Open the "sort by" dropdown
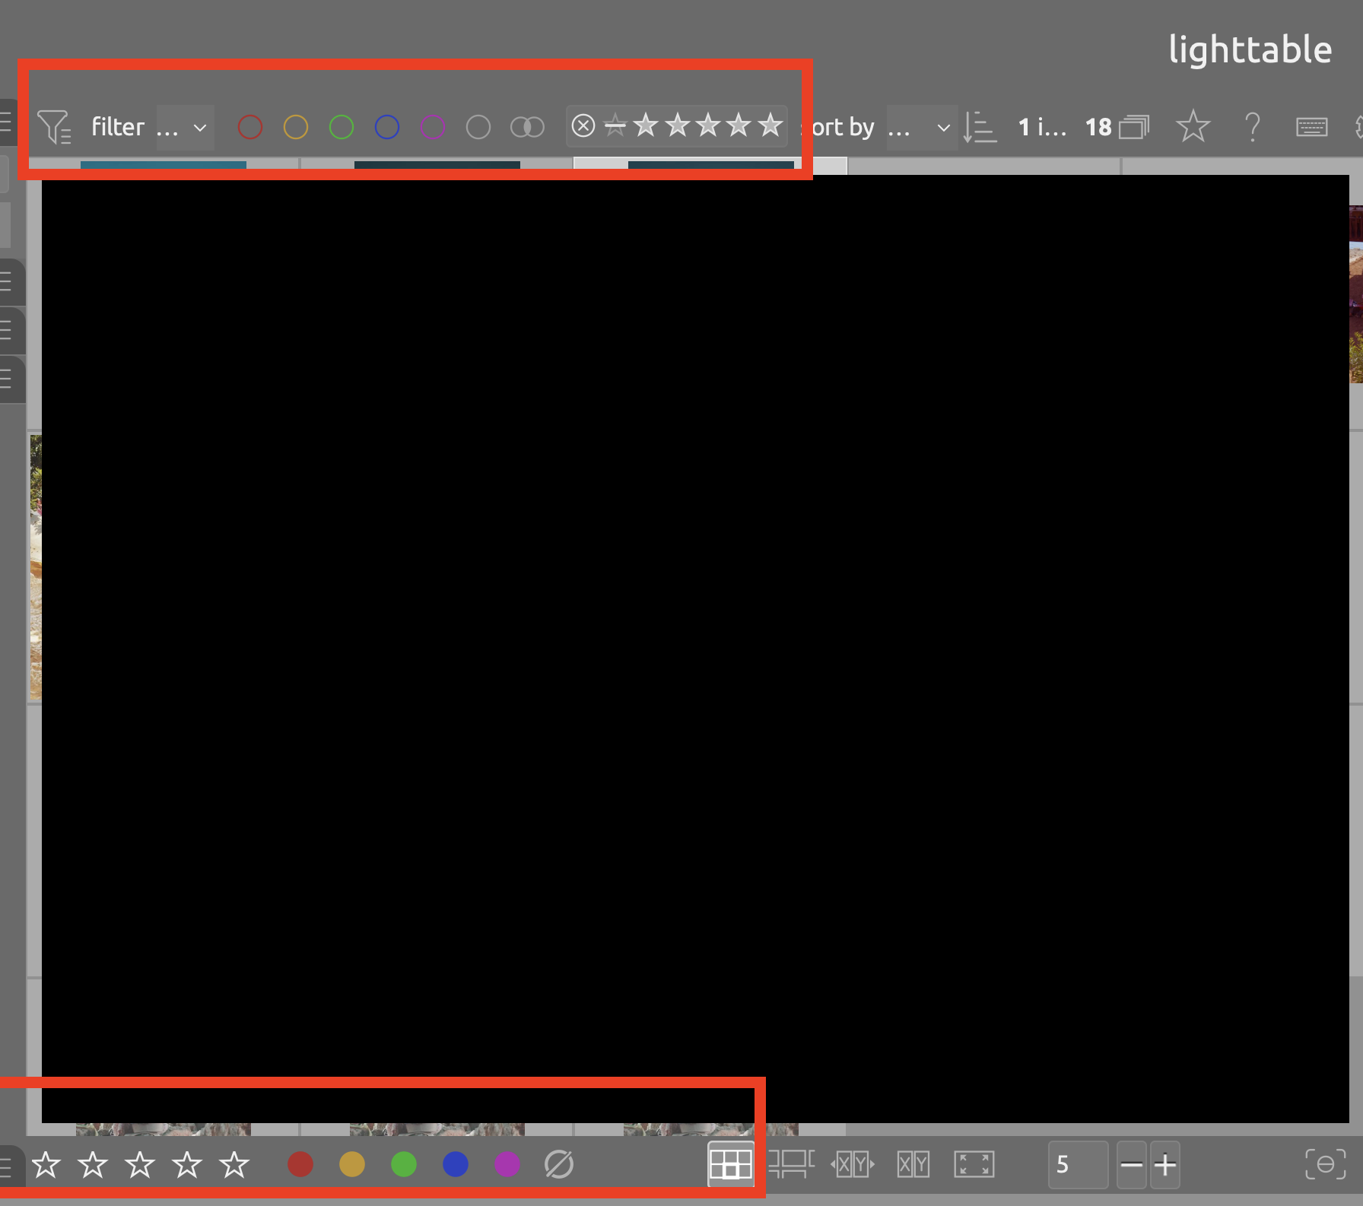Viewport: 1363px width, 1206px height. coord(922,127)
